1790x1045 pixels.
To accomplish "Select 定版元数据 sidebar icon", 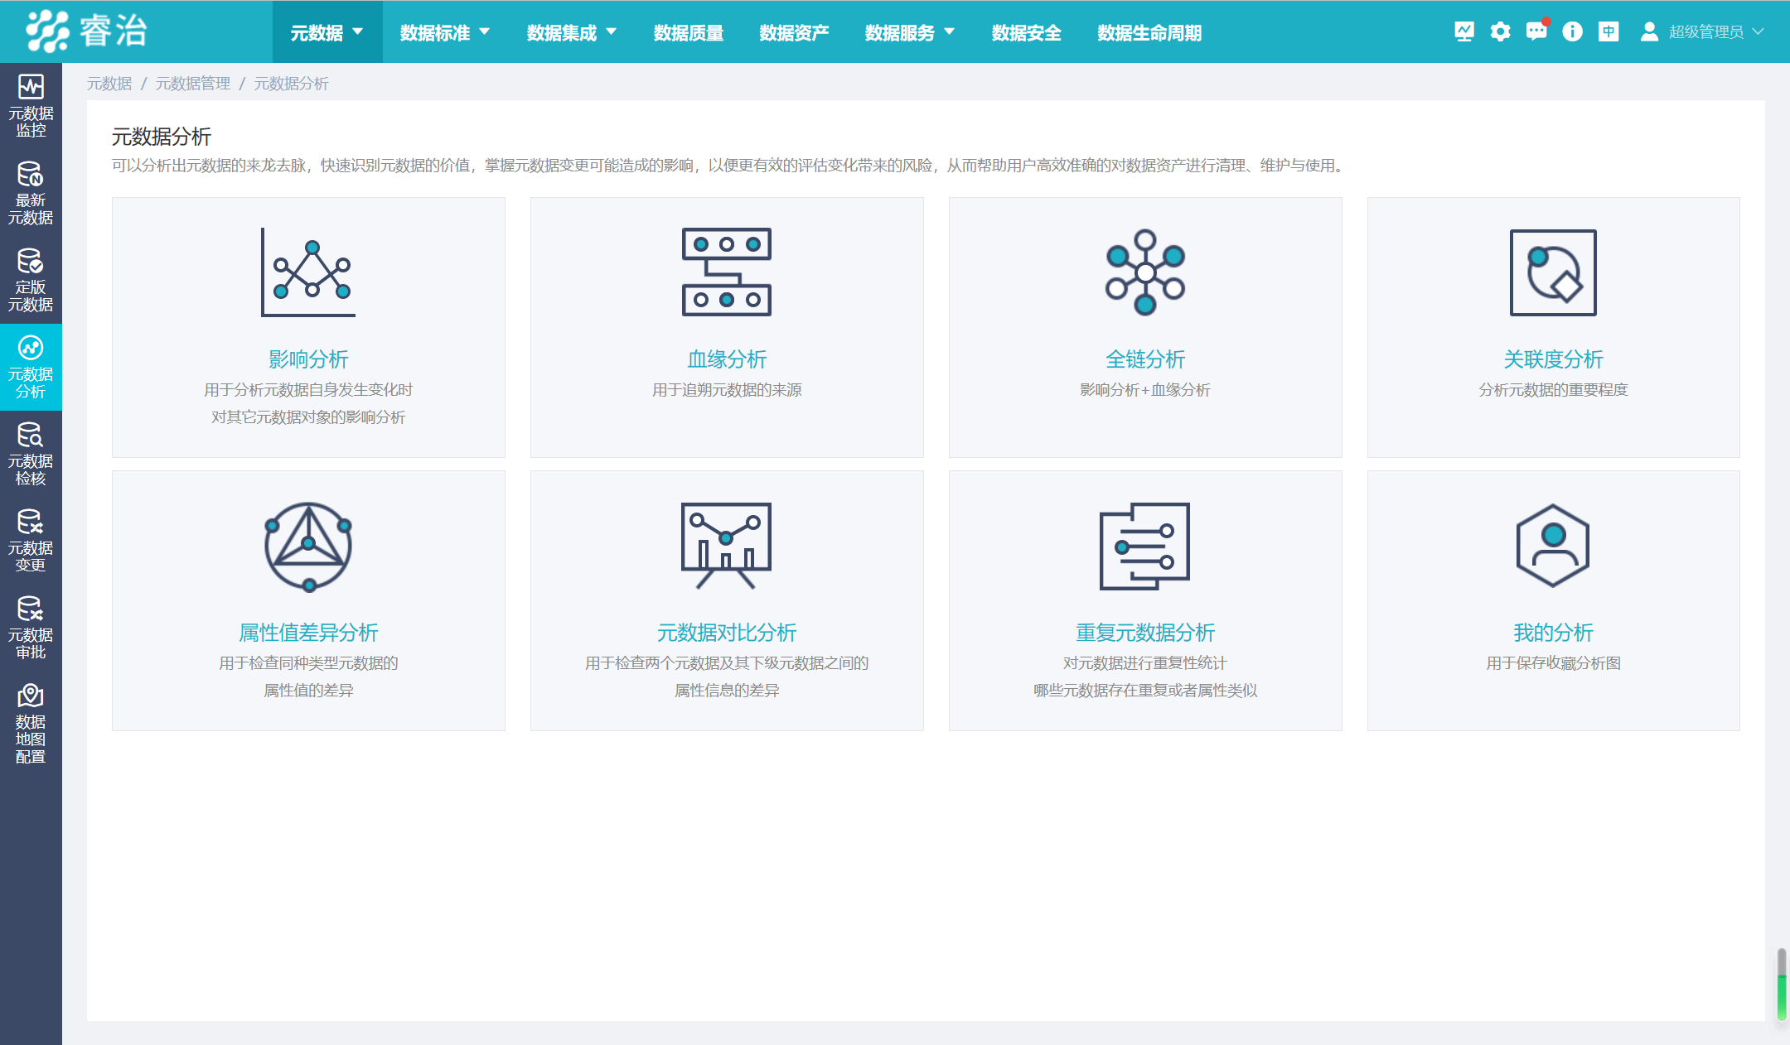I will coord(31,280).
